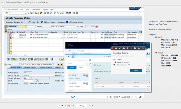Open the System menu

click(45, 10)
